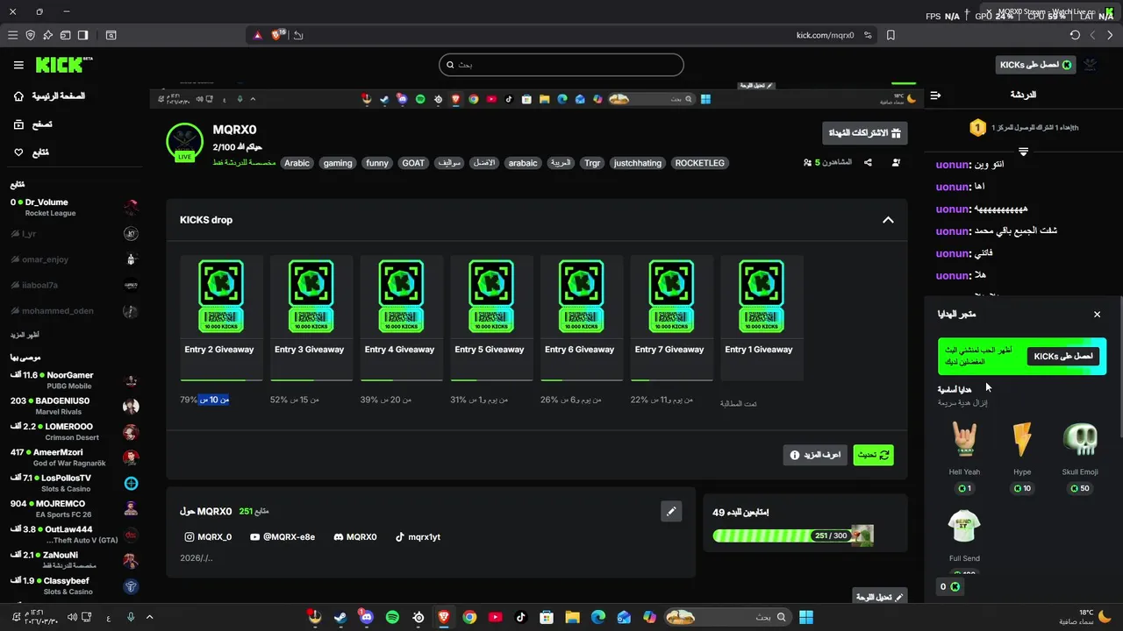Open the Windows Start menu

click(x=806, y=617)
